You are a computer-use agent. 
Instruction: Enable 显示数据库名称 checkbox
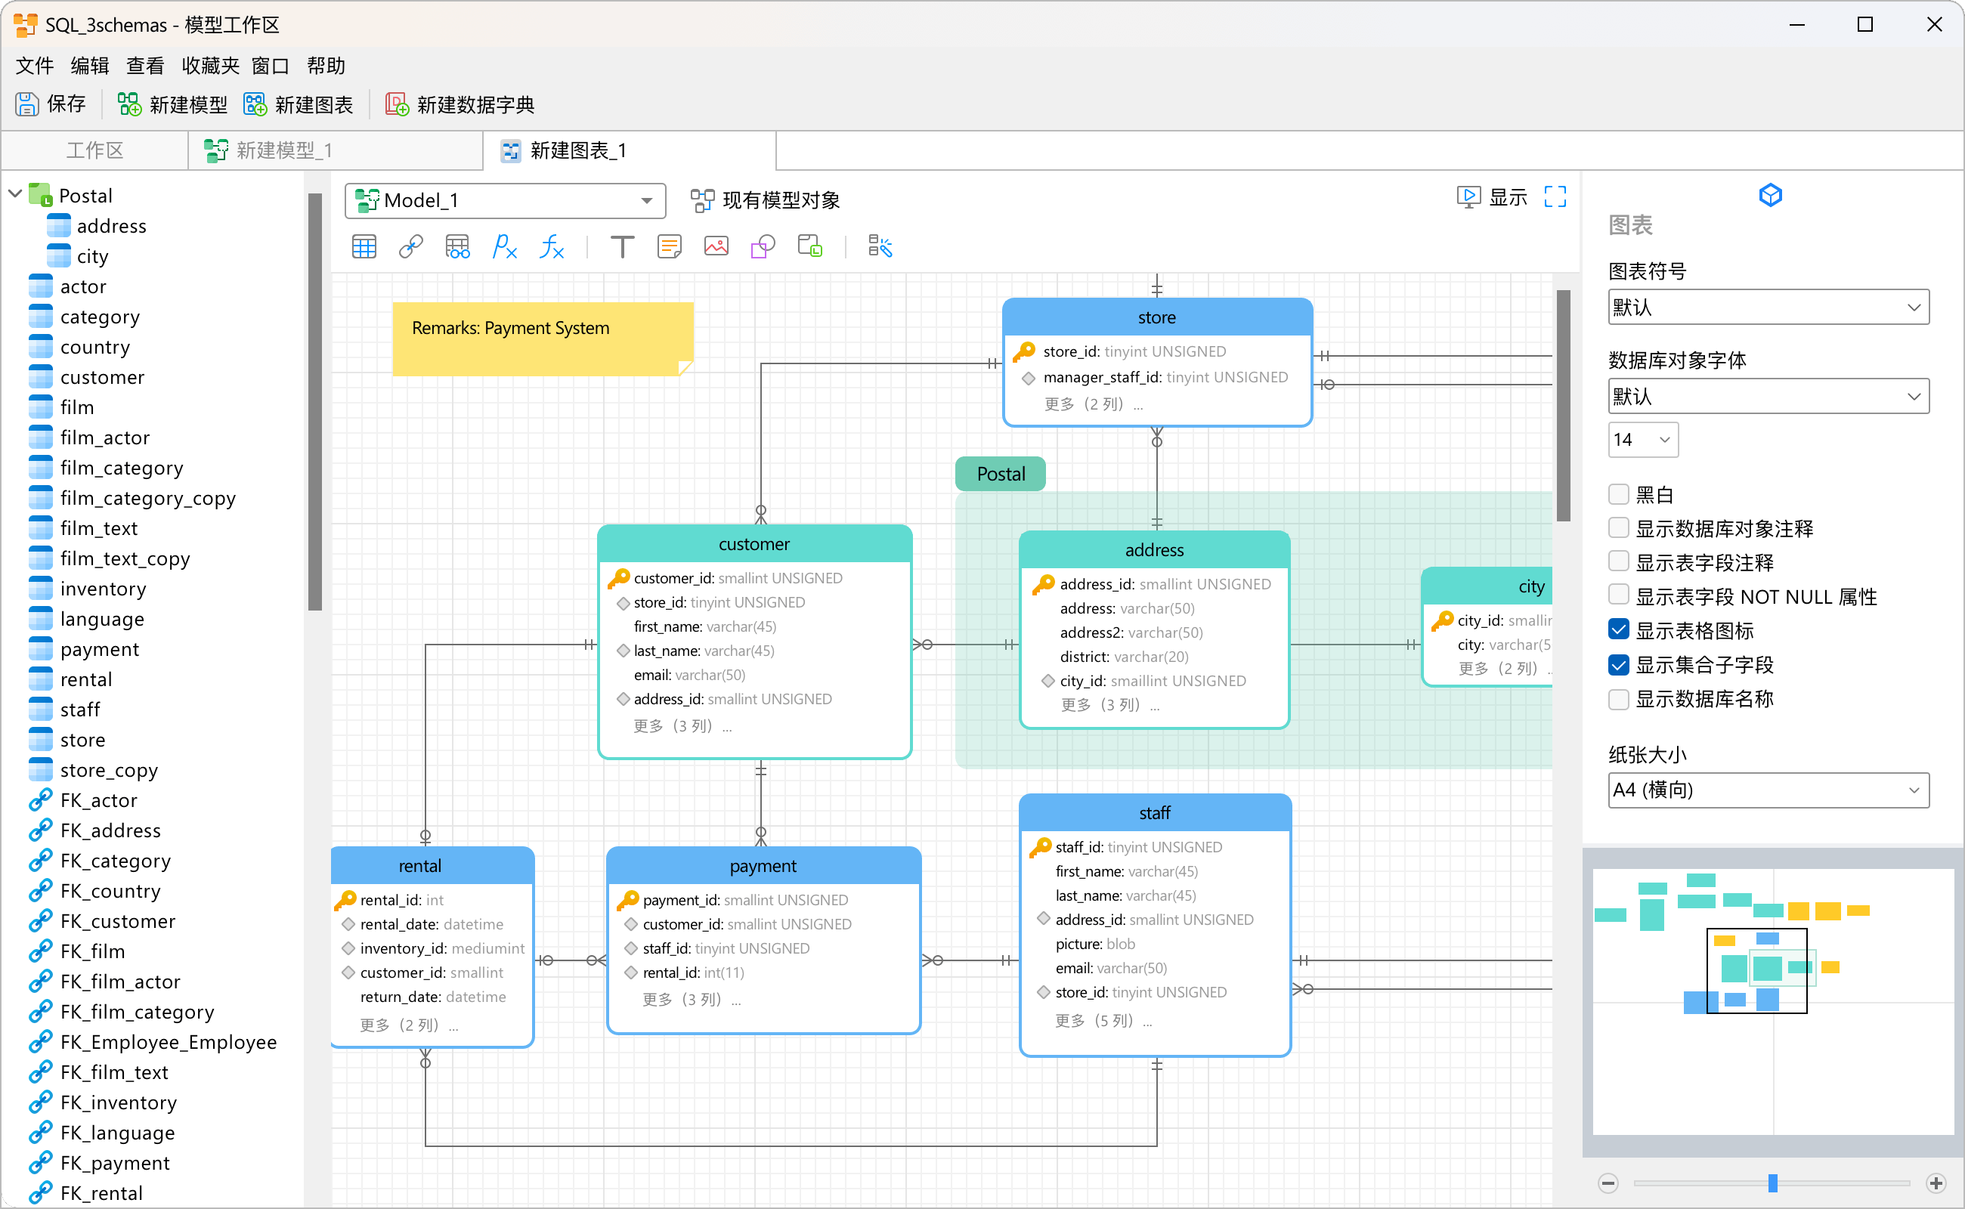point(1618,699)
